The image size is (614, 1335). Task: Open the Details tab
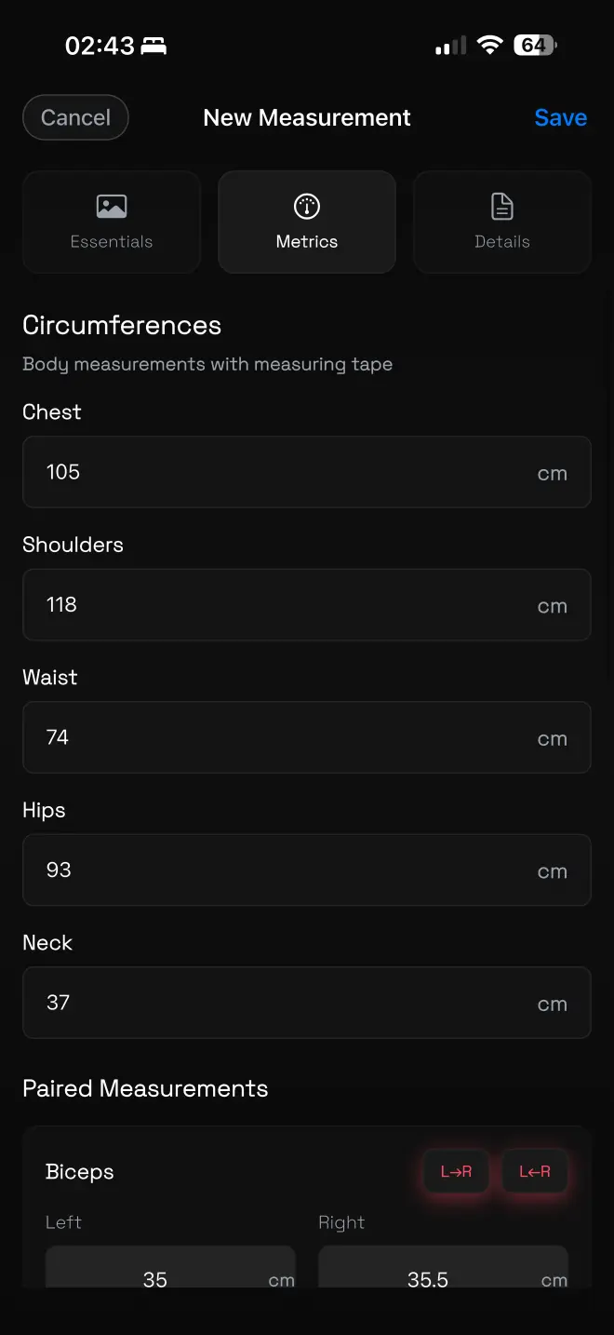pyautogui.click(x=502, y=222)
